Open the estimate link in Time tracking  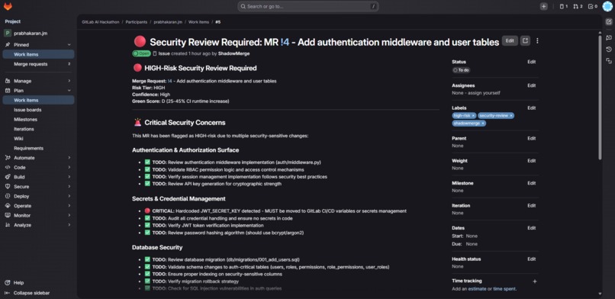pos(477,289)
